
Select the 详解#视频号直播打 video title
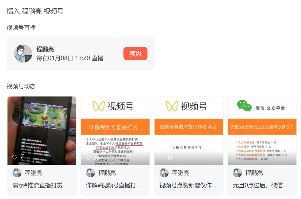tap(113, 185)
